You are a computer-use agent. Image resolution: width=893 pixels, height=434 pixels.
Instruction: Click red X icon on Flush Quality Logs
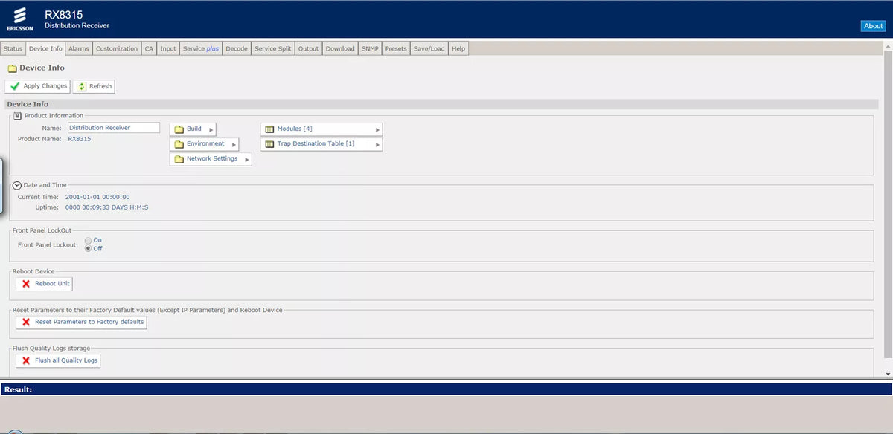(26, 360)
